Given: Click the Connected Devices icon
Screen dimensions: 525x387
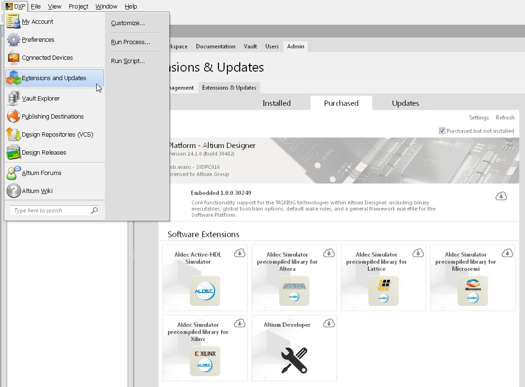Looking at the screenshot, I should (x=14, y=58).
